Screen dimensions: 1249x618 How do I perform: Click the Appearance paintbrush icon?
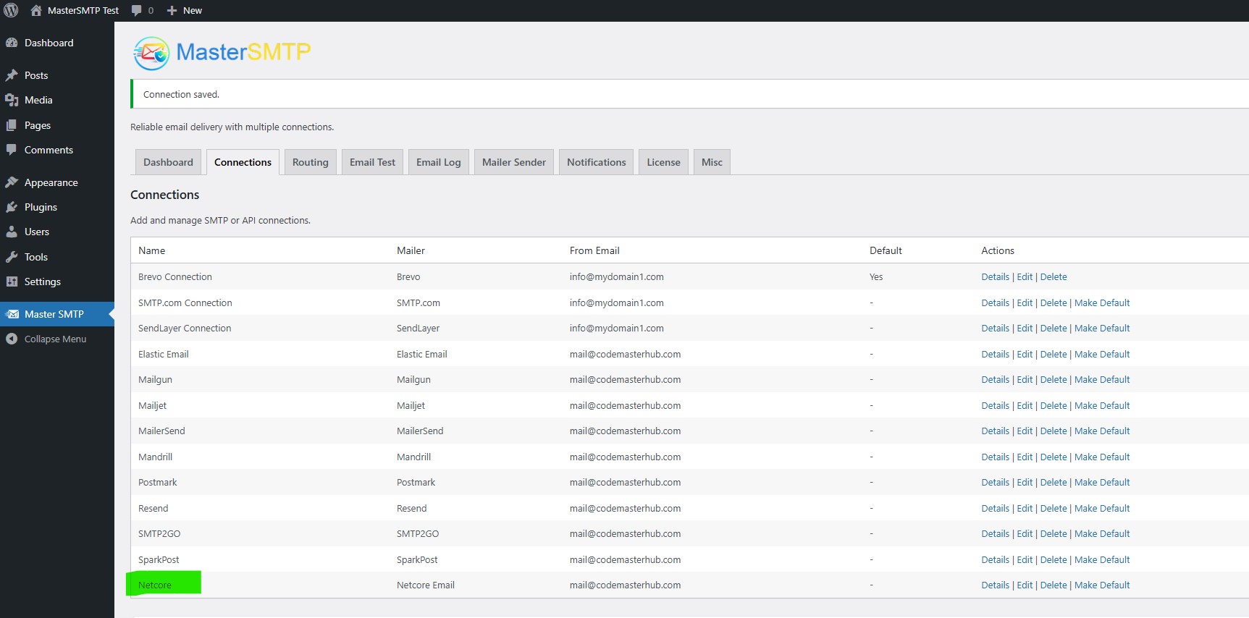click(12, 182)
